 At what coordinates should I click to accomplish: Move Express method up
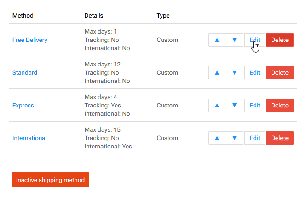pyautogui.click(x=217, y=106)
